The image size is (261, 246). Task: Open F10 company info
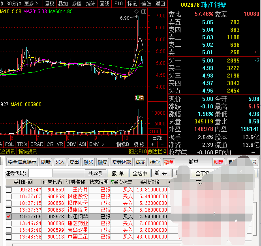(x=118, y=4)
